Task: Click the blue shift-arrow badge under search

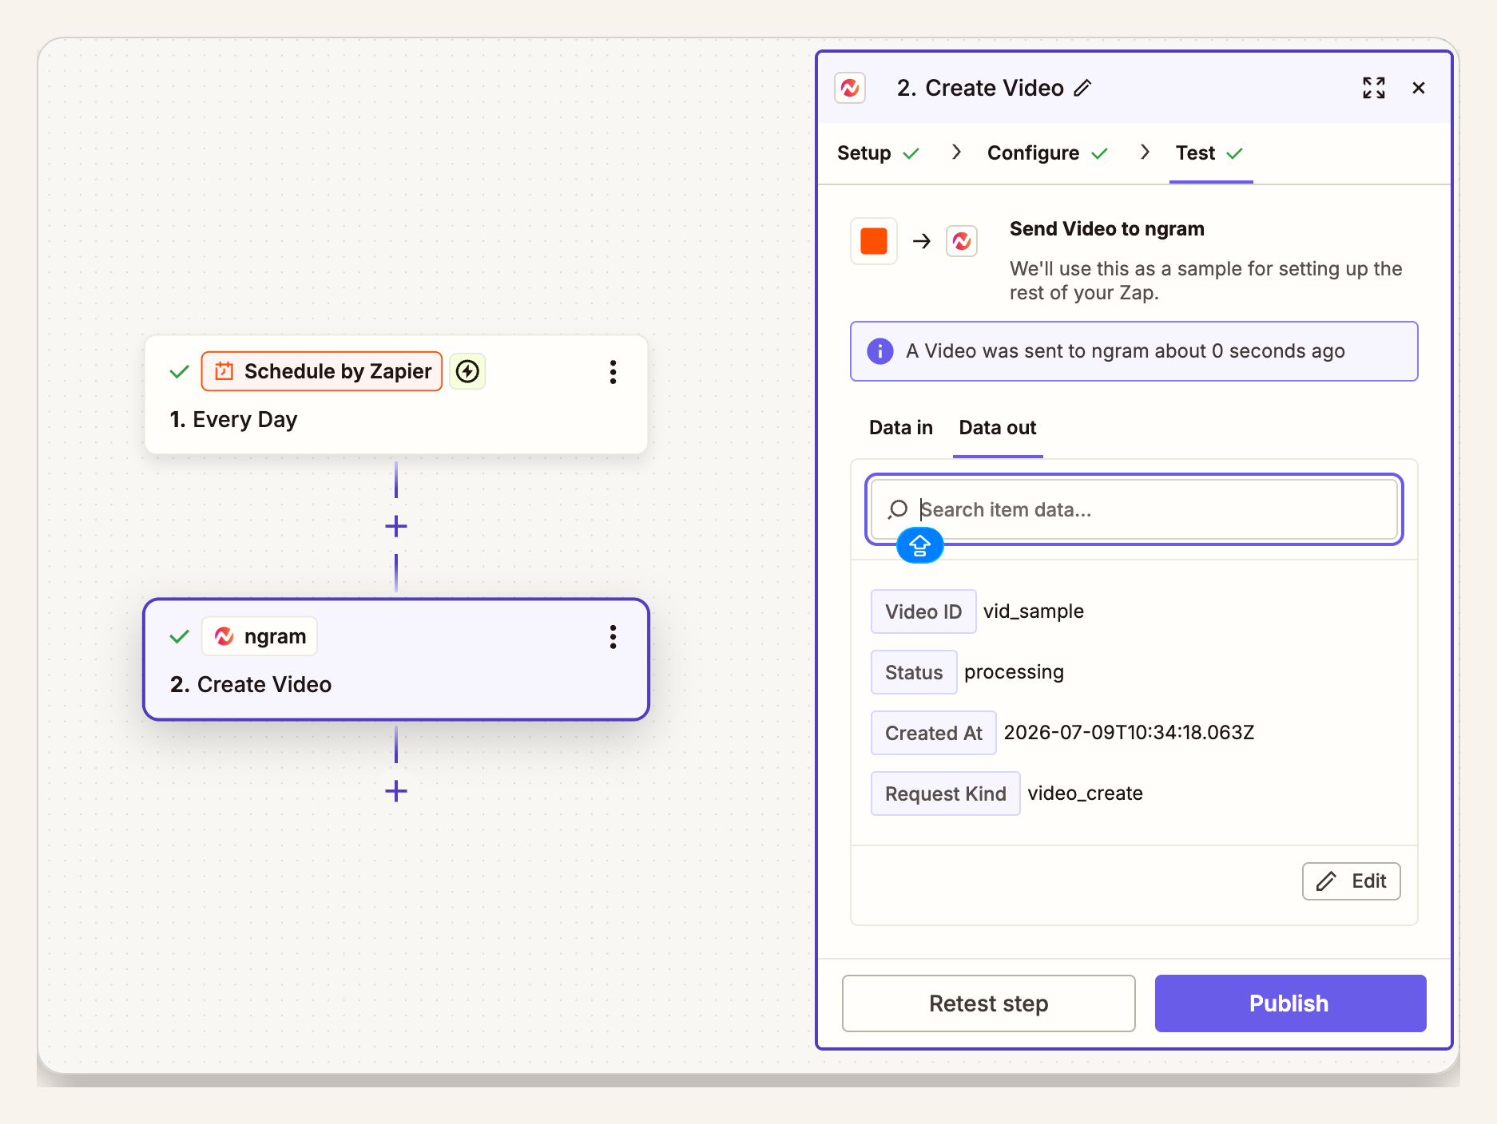Action: 920,546
